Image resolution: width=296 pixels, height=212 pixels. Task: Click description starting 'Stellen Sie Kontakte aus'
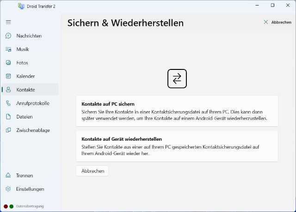point(171,150)
